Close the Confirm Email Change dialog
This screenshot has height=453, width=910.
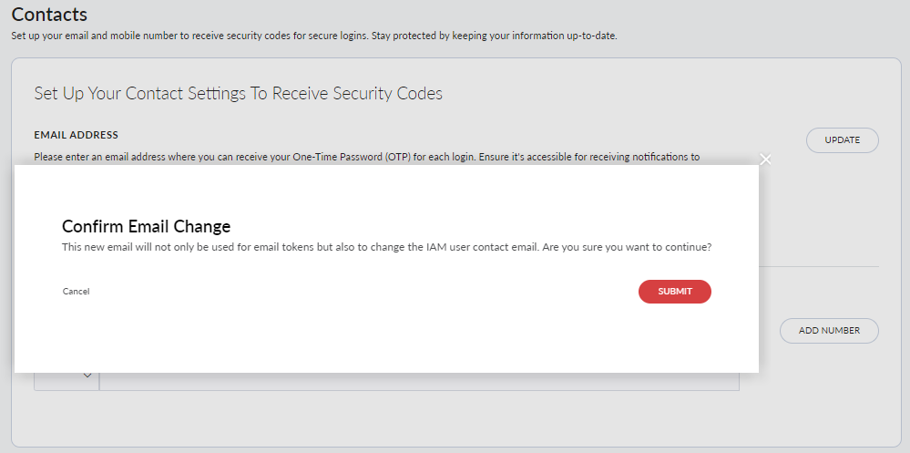[x=765, y=160]
